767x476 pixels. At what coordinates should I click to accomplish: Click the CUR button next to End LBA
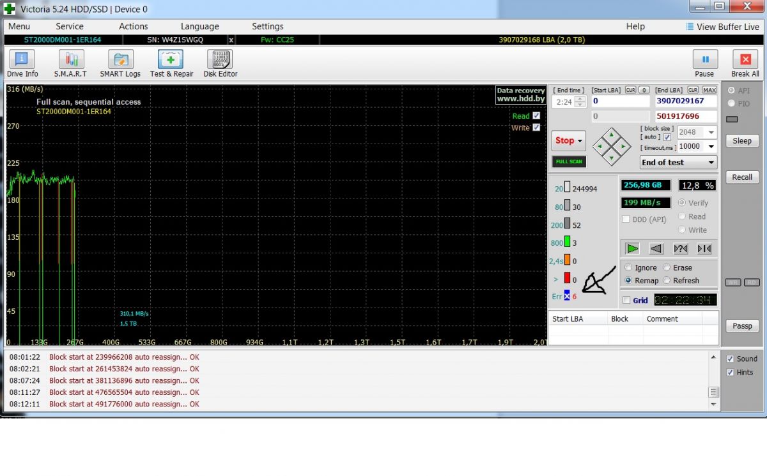[693, 90]
